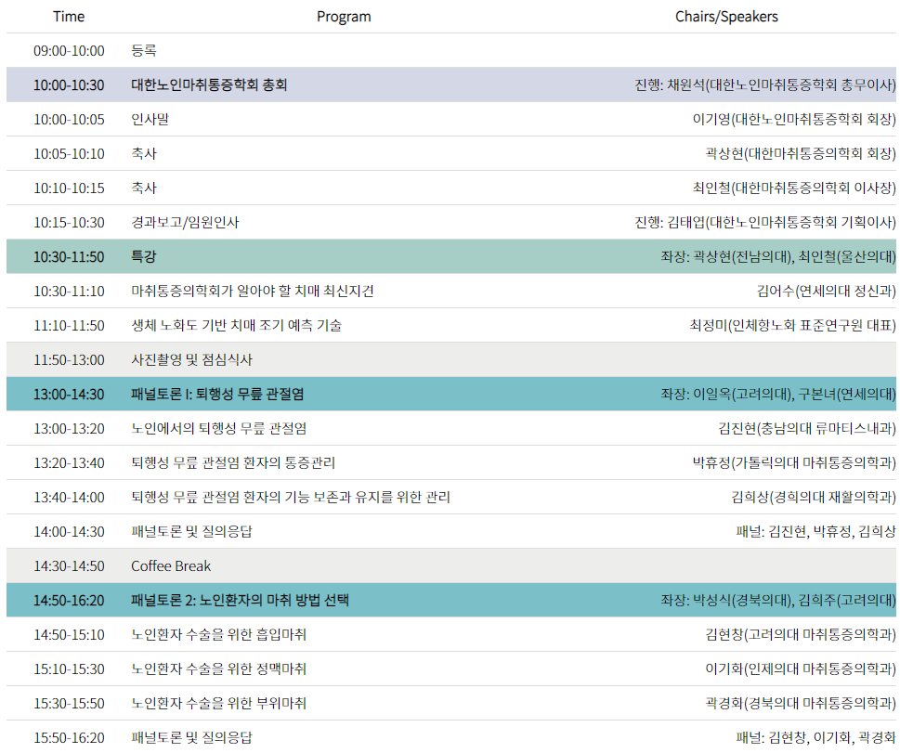Select the Coffee Break row
The width and height of the screenshot is (900, 753).
[x=451, y=565]
